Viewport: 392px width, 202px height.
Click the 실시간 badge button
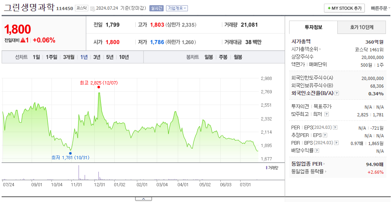156,8
